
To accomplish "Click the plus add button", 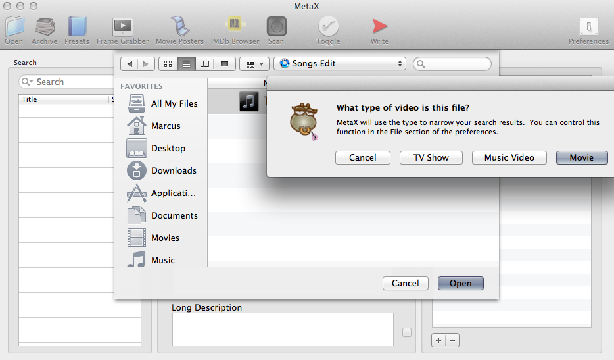I will pyautogui.click(x=438, y=340).
